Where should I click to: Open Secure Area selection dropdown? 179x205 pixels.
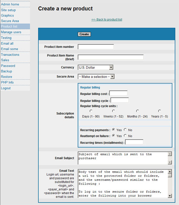pos(96,77)
